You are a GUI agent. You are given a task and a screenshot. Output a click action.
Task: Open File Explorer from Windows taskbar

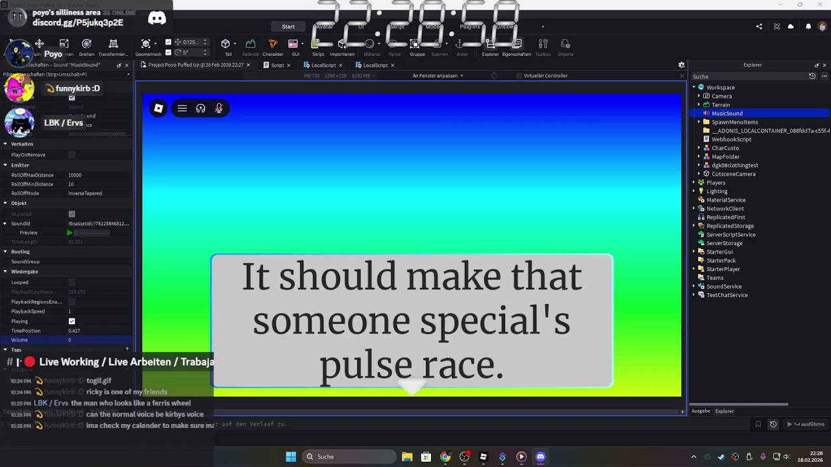click(x=407, y=457)
